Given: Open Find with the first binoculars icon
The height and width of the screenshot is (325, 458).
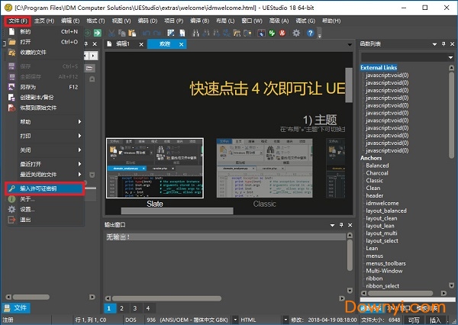Looking at the screenshot, I should (195, 33).
